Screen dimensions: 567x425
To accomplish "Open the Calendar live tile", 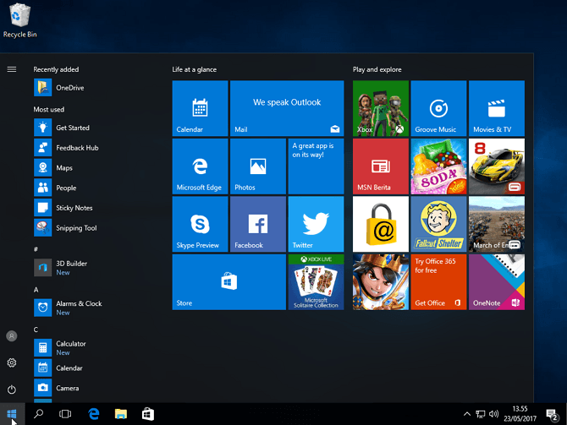I will click(x=200, y=108).
